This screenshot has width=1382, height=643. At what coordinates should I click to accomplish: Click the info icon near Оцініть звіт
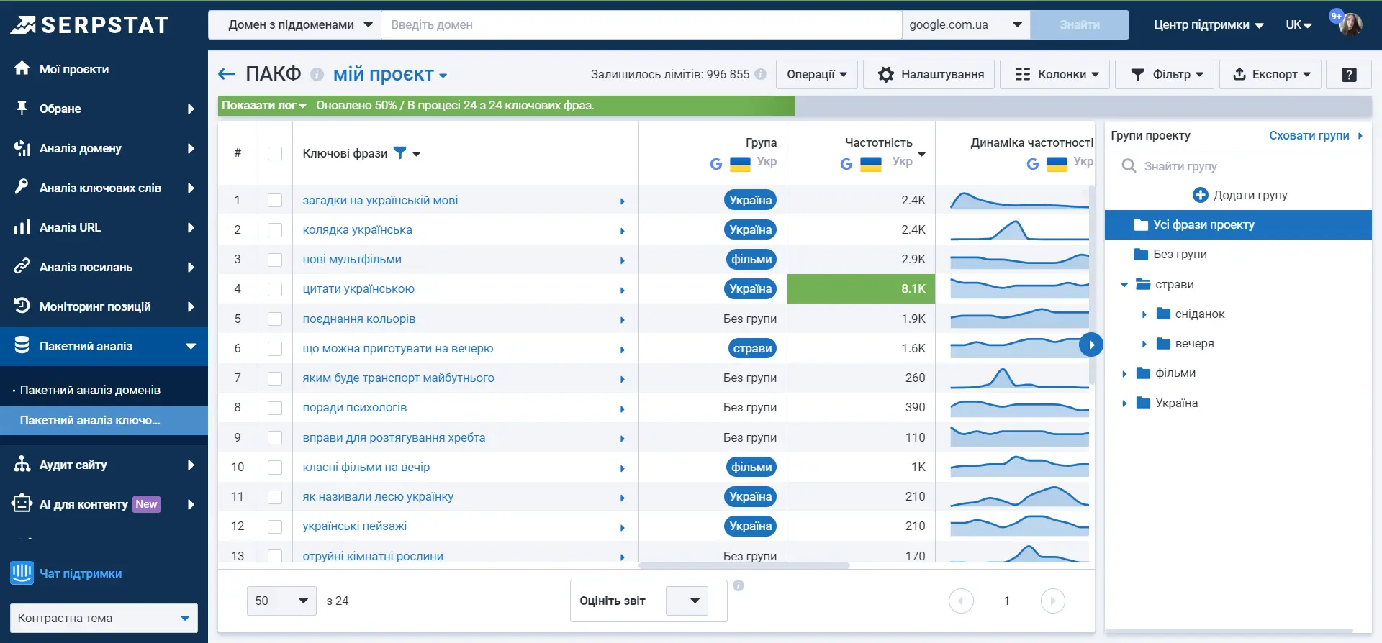739,585
